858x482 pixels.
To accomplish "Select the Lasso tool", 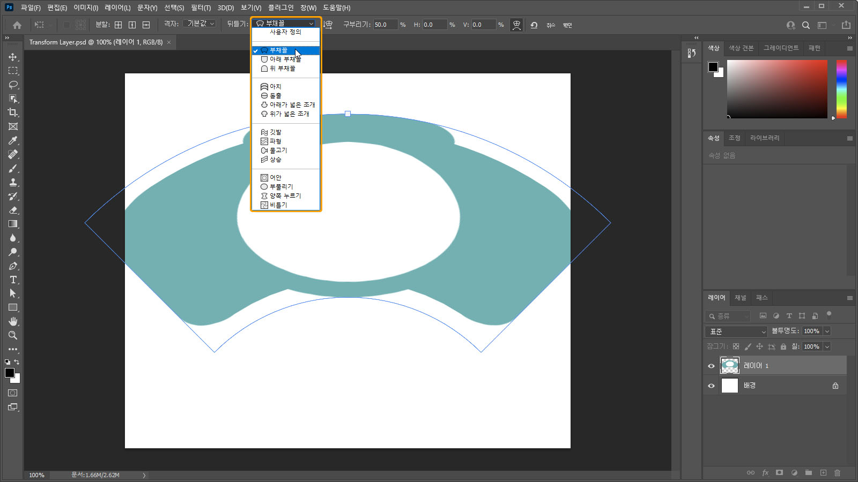I will [x=13, y=85].
